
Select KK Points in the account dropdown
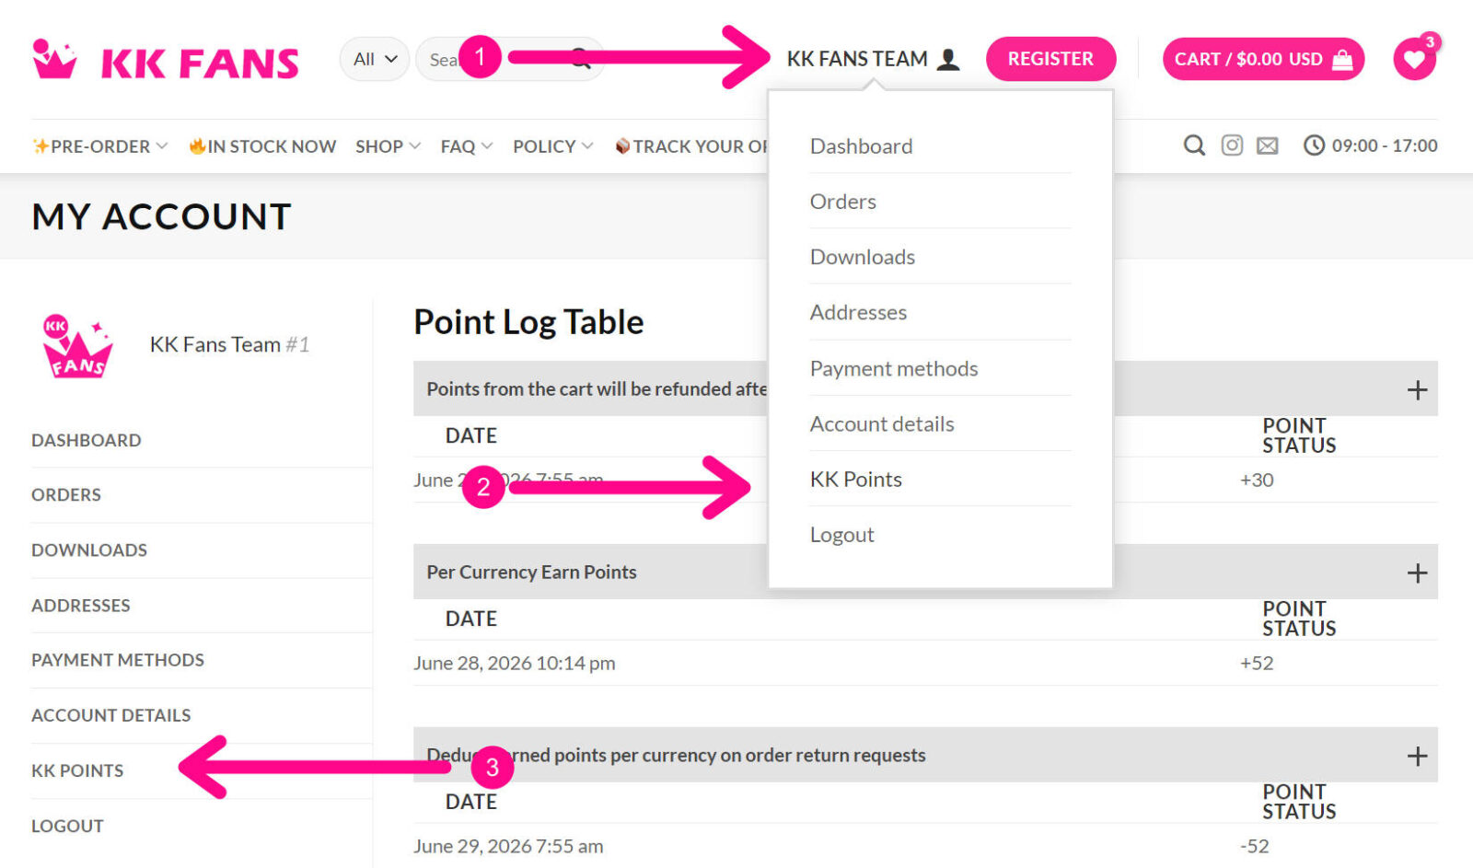[x=855, y=480]
